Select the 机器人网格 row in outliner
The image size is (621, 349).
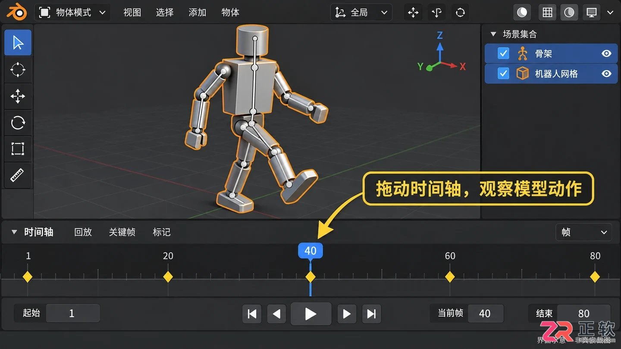[551, 74]
